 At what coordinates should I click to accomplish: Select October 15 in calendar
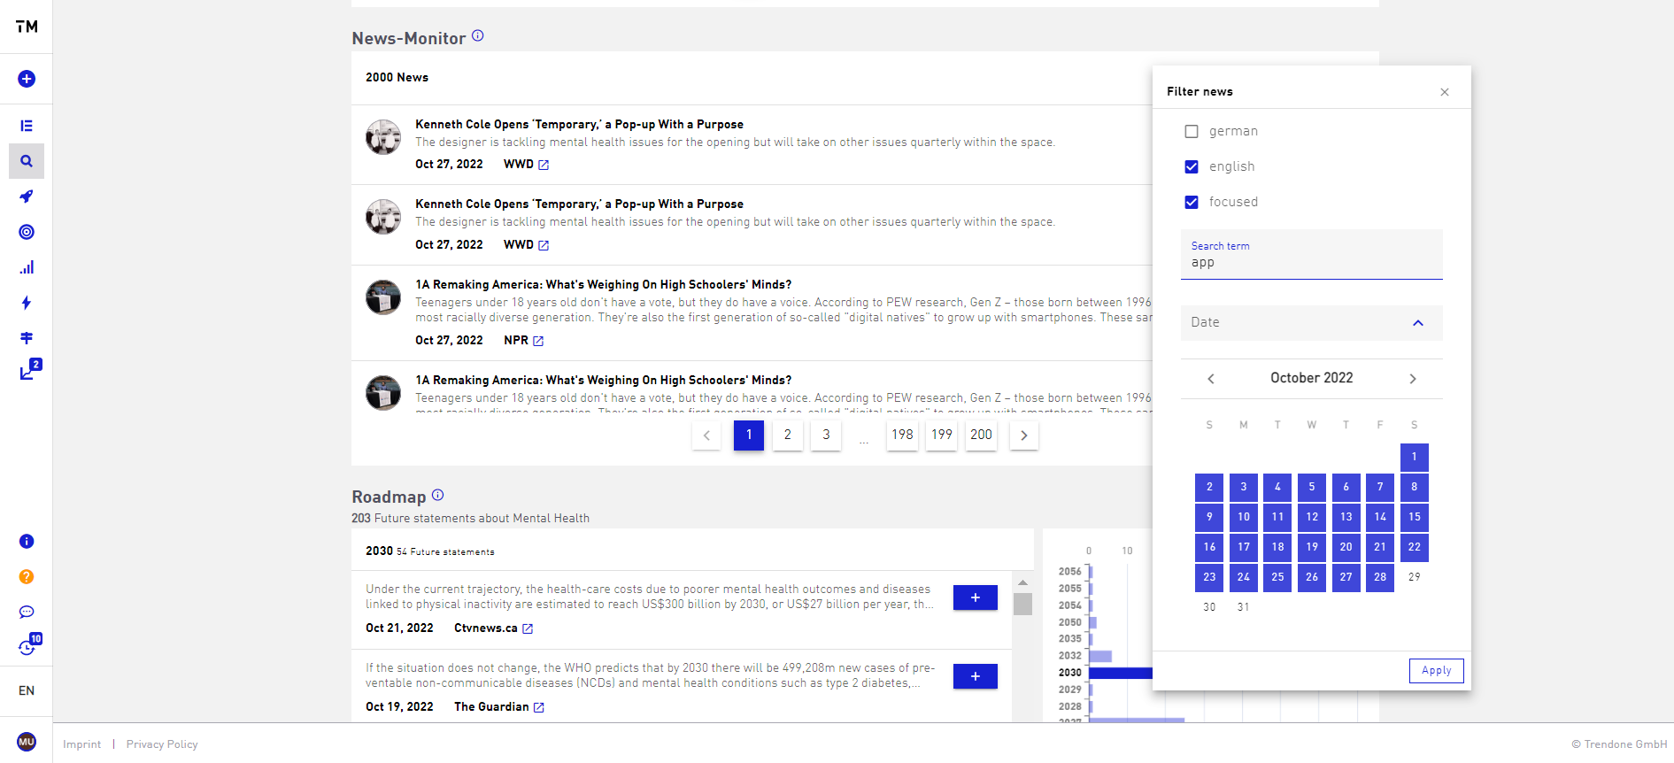click(1415, 517)
